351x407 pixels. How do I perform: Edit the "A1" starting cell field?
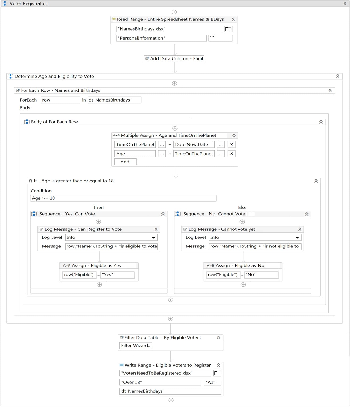213,383
